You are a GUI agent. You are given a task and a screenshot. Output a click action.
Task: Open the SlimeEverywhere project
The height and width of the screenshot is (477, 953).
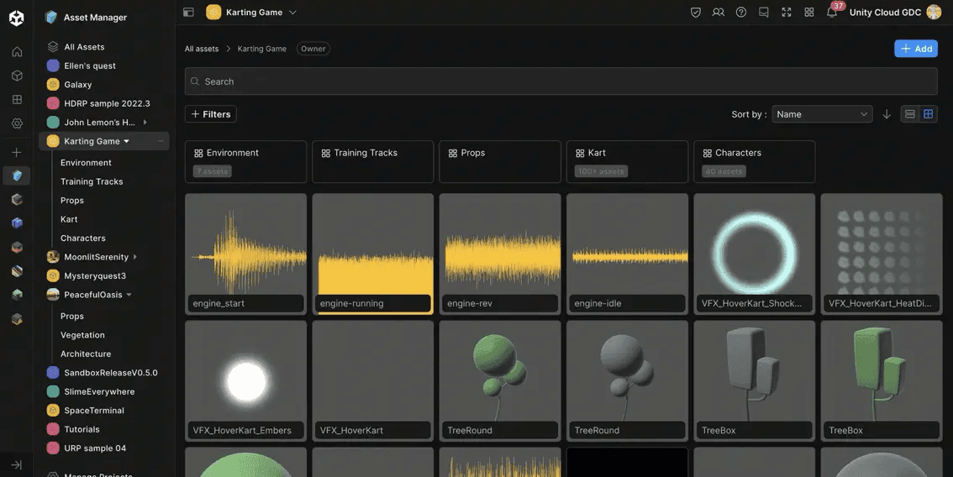(x=99, y=391)
